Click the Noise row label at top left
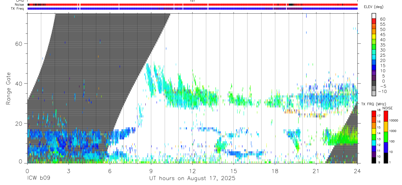402x185 pixels. [x=19, y=5]
